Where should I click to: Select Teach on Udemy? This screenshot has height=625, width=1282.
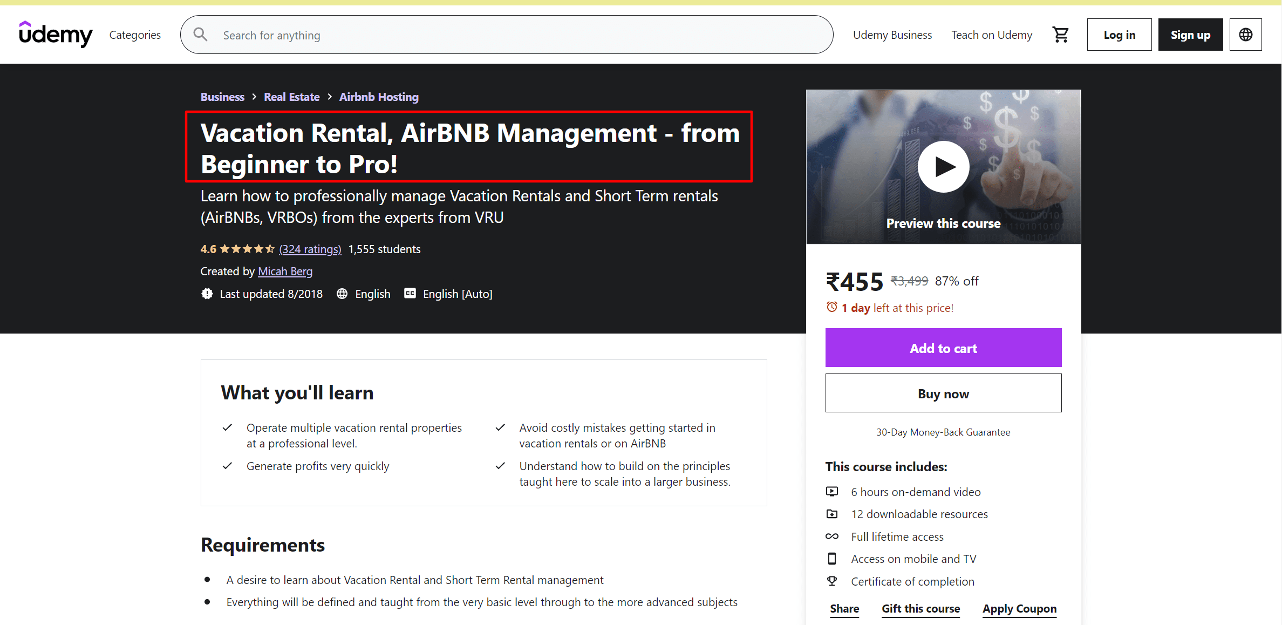click(992, 34)
